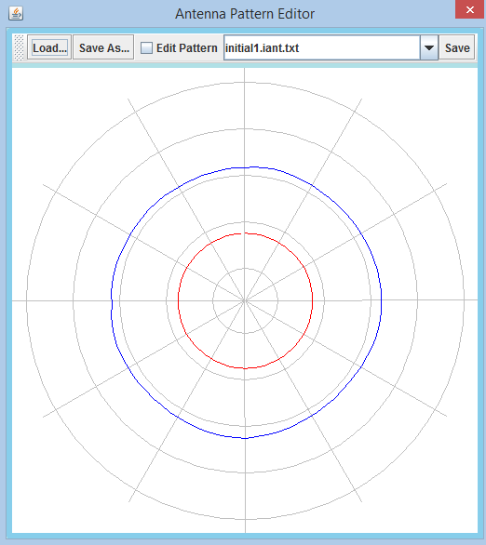Click the horizontal axis line right of the blue curve
This screenshot has height=545, width=486.
(x=429, y=300)
